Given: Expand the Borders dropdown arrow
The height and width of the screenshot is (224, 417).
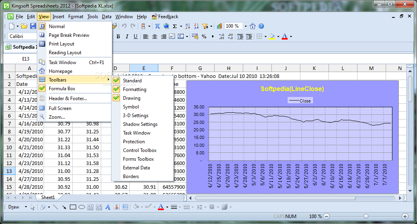Looking at the screenshot, I should (x=265, y=37).
